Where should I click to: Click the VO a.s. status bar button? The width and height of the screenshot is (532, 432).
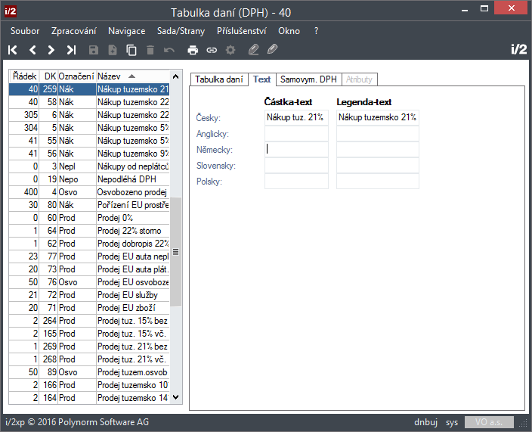pos(489,422)
